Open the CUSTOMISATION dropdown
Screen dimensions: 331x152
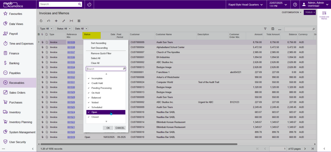tap(292, 13)
